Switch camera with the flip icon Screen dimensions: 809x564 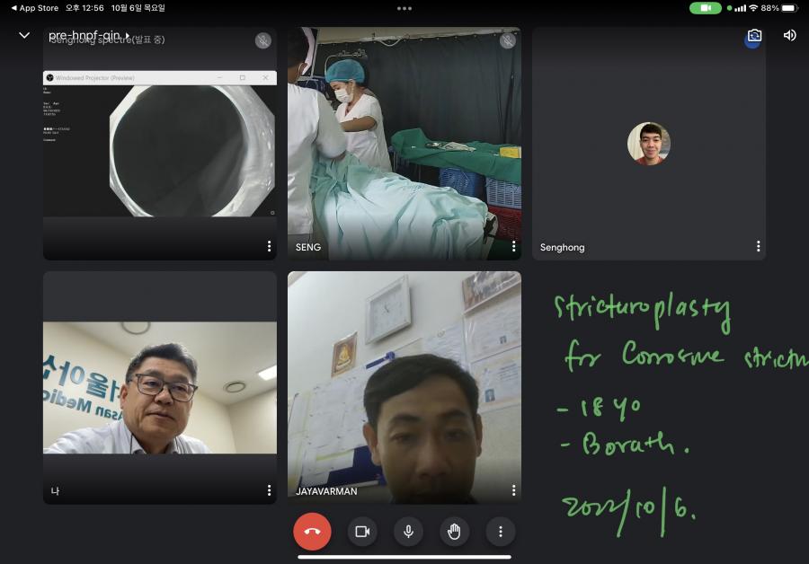click(x=754, y=36)
